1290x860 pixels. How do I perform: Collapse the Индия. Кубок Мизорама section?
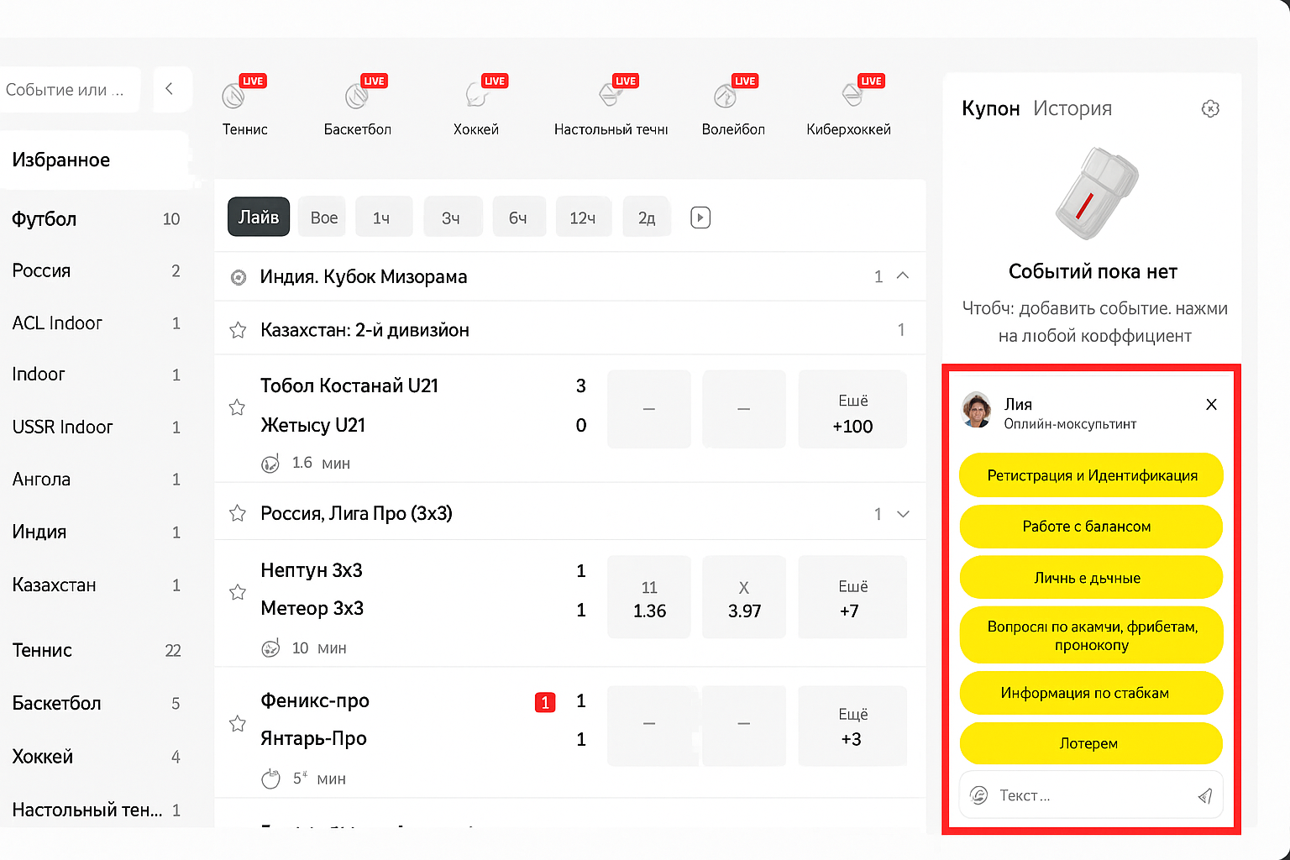[903, 276]
